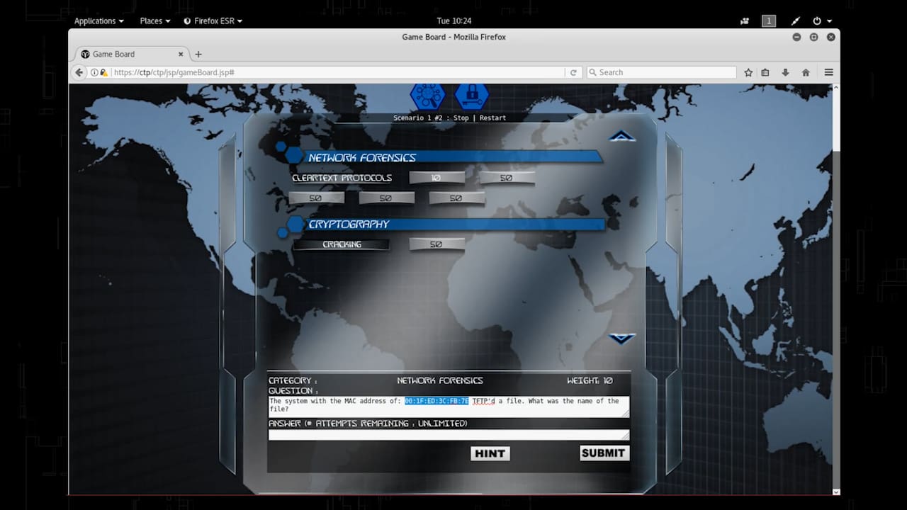Image resolution: width=907 pixels, height=510 pixels.
Task: Reload the Game Board page
Action: coord(573,72)
